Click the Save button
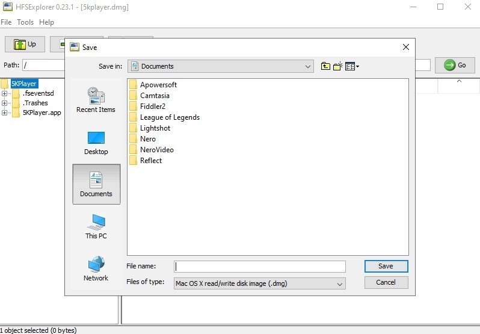 386,266
